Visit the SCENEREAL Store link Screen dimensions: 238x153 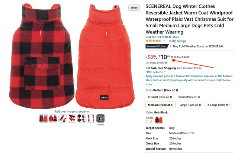click(162, 37)
